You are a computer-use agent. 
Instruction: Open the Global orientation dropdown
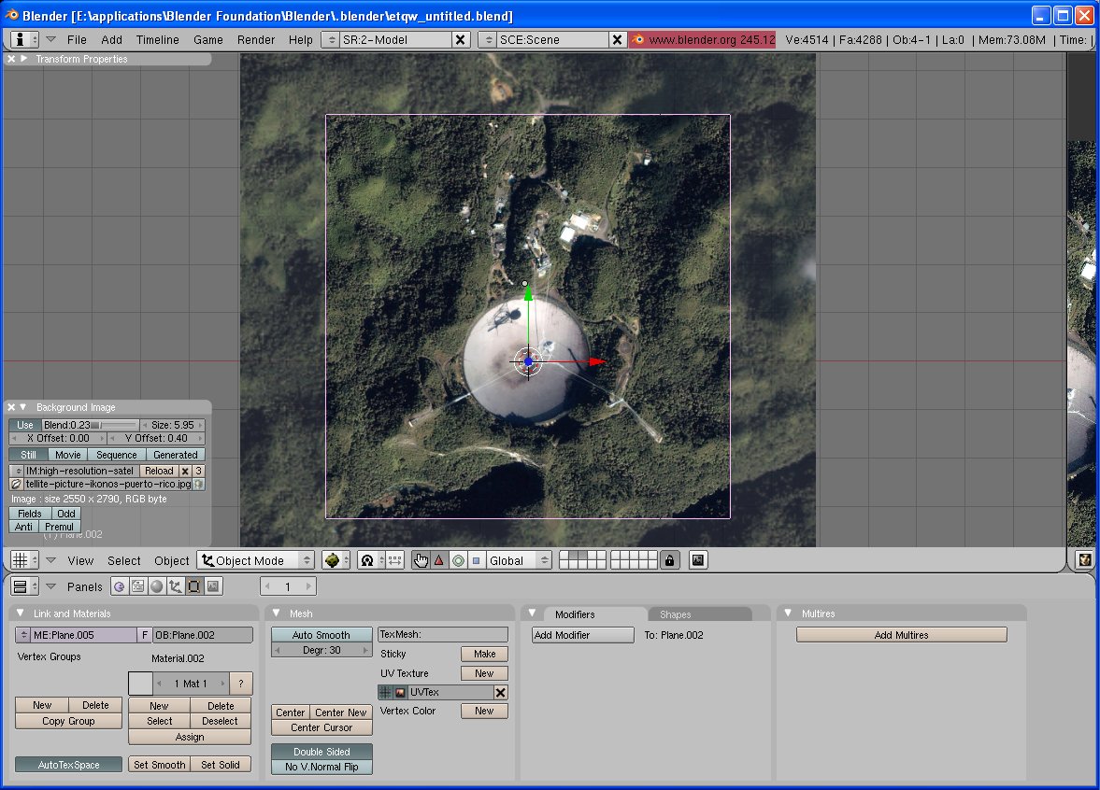pyautogui.click(x=519, y=560)
